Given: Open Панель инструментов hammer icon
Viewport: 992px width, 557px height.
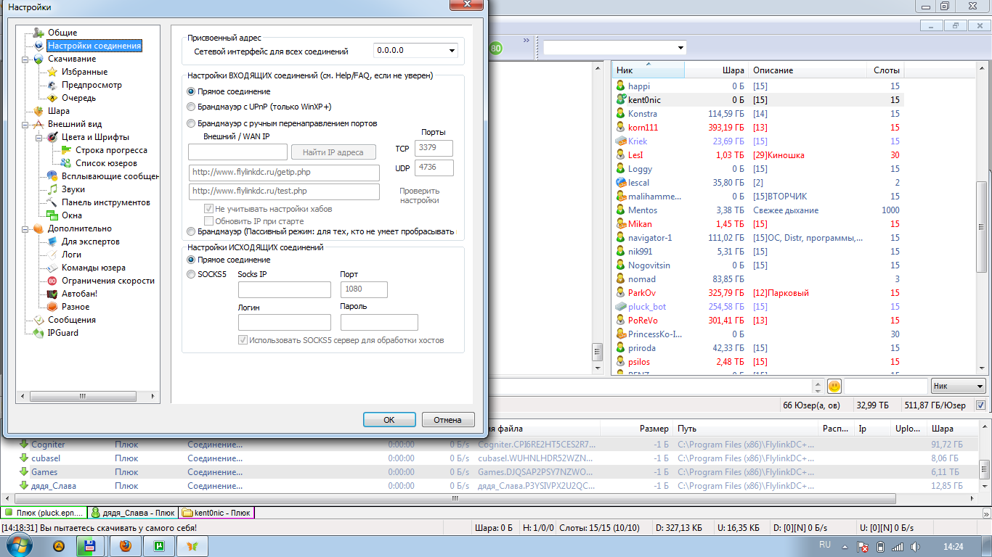Looking at the screenshot, I should point(52,202).
